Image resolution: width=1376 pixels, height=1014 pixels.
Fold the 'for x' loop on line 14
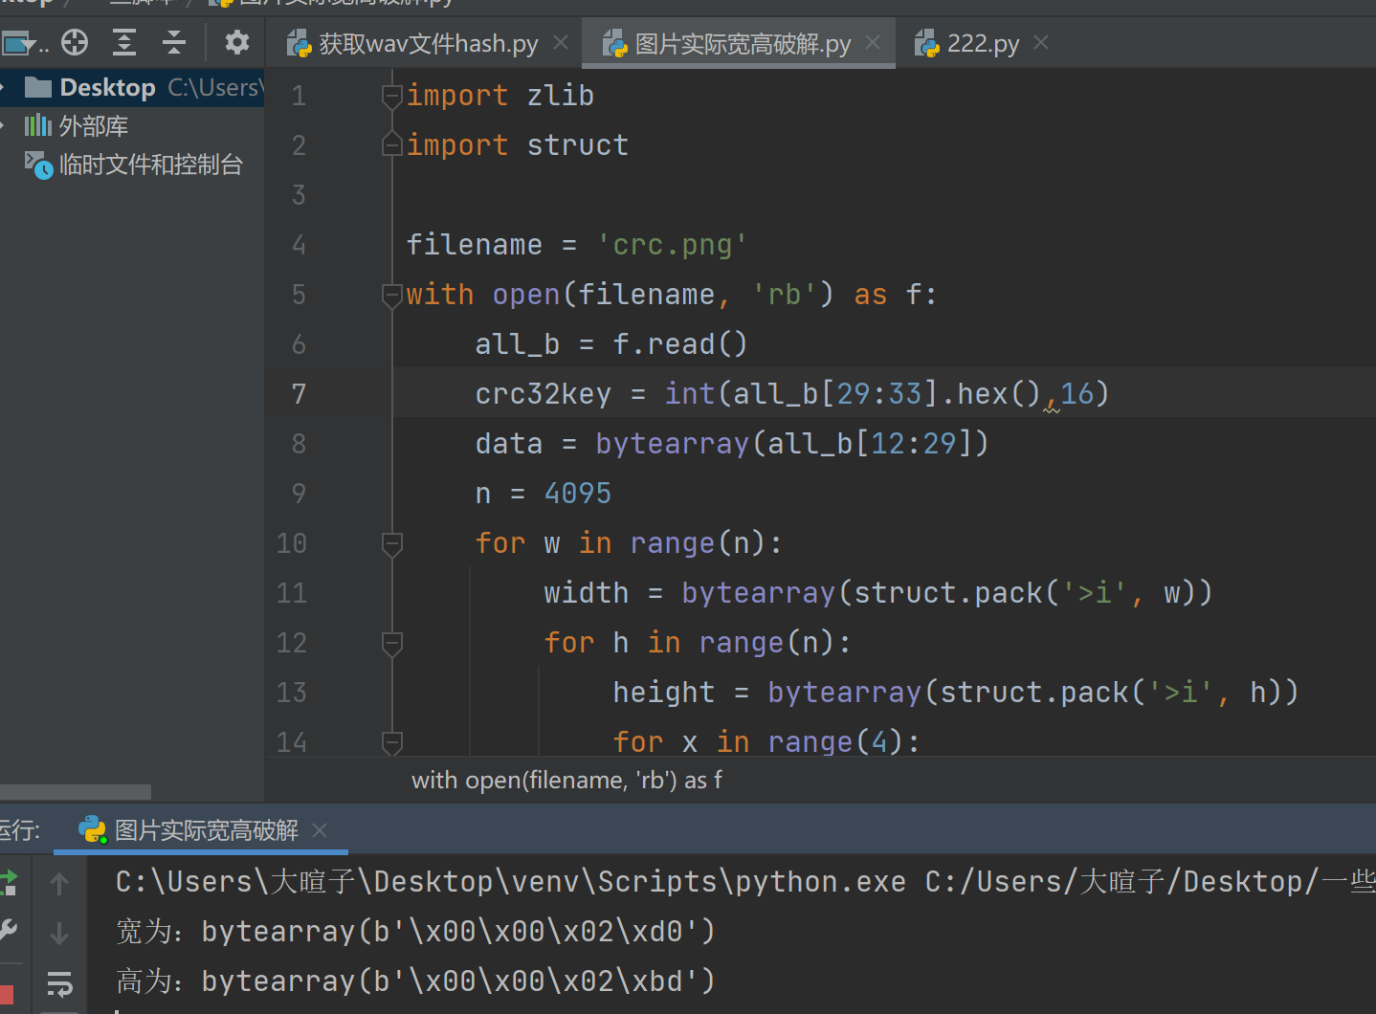(x=391, y=742)
